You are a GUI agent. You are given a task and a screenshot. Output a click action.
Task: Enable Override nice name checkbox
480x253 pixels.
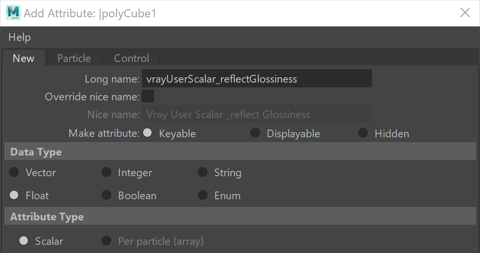click(x=148, y=96)
